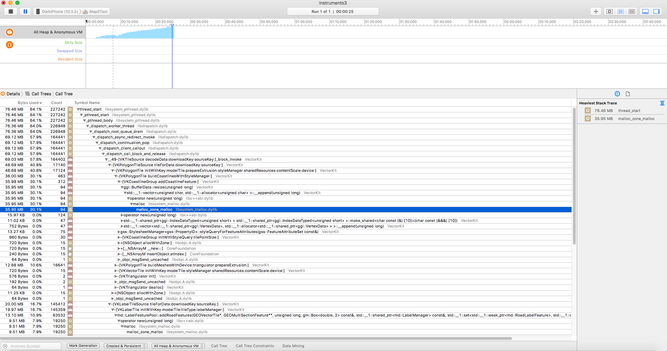The width and height of the screenshot is (667, 351).
Task: Add an instrument with the plus button
Action: pos(596,11)
